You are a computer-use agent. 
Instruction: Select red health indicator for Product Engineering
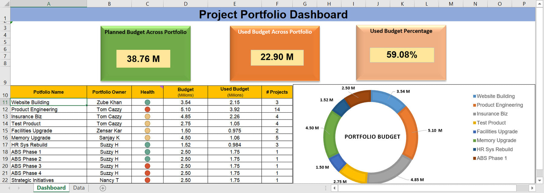click(147, 109)
